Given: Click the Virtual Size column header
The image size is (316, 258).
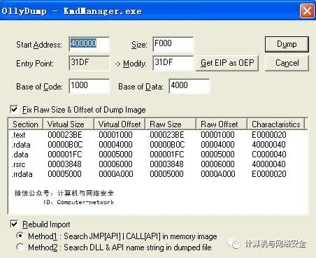Looking at the screenshot, I should (x=69, y=124).
